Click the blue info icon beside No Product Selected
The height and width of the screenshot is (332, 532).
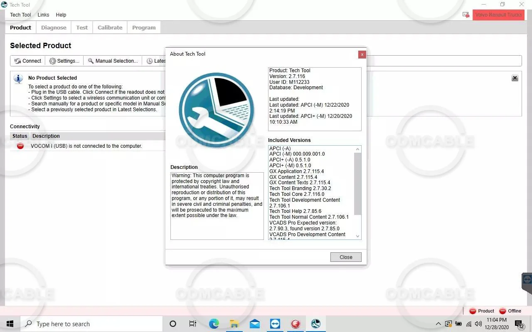click(x=18, y=78)
